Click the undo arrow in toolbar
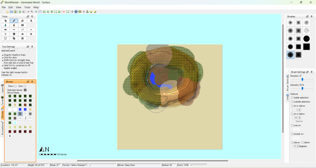This screenshot has width=316, height=168. click(x=20, y=12)
